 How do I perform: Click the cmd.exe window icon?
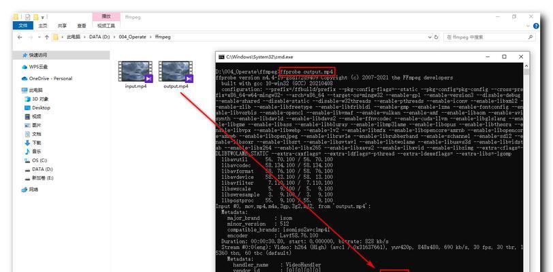point(221,56)
